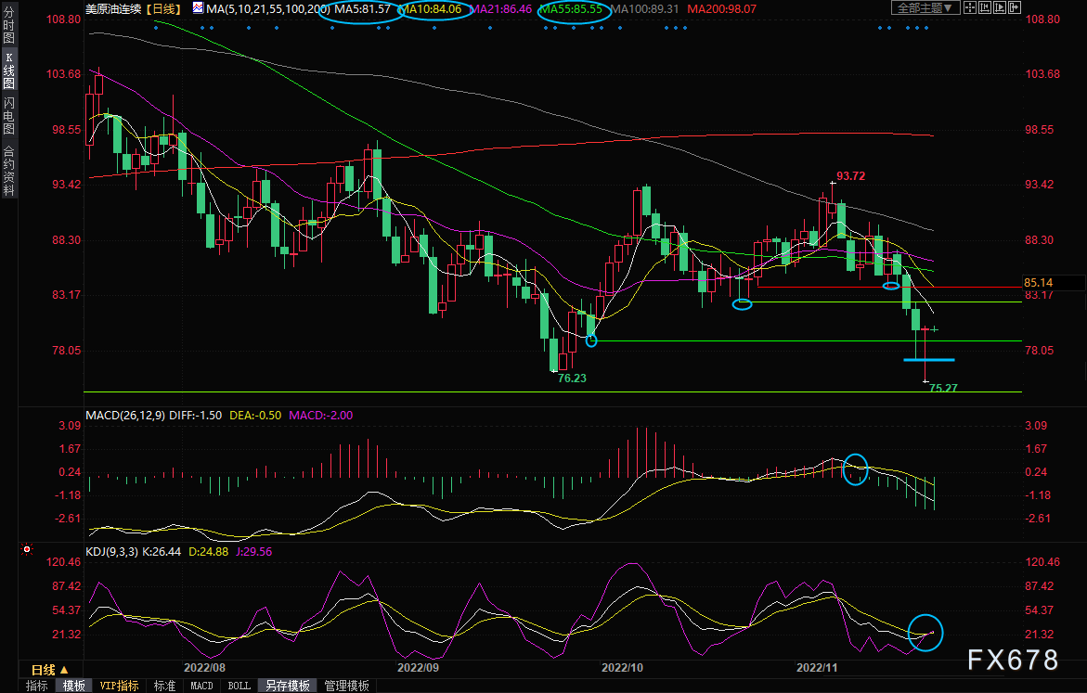
Task: Click the scroll-right panel arrow icon
Action: point(1015,7)
